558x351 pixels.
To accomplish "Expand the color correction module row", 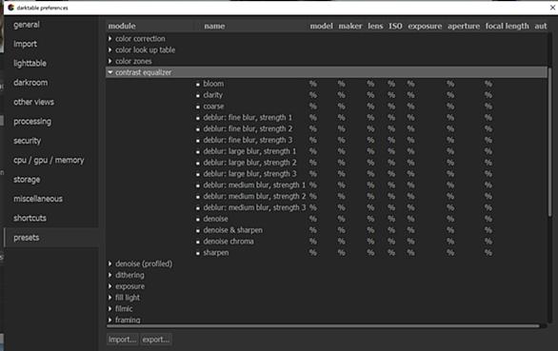I will coord(110,38).
